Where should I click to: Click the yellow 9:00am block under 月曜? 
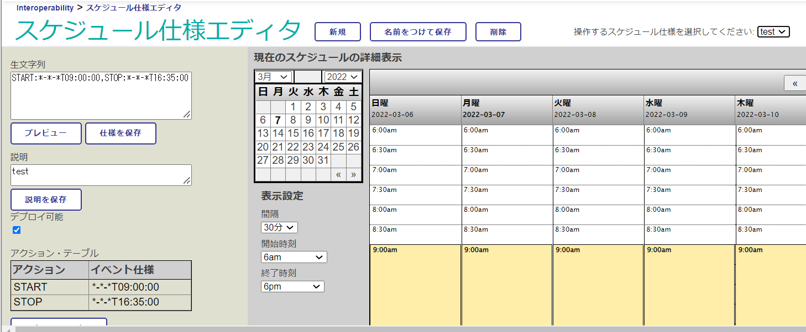coord(506,284)
